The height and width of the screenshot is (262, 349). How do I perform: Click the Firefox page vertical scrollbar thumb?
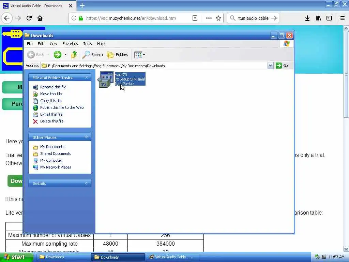[346, 75]
